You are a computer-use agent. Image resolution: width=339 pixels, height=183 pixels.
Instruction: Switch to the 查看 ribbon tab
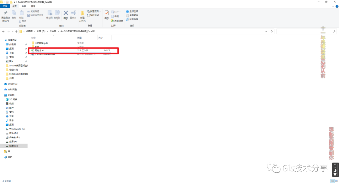click(x=33, y=6)
